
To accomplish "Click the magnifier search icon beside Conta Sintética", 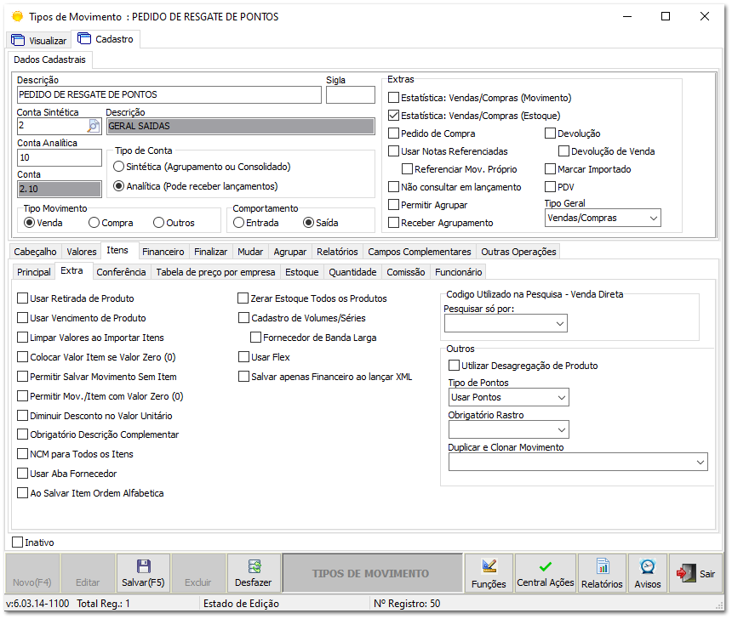I will (93, 124).
